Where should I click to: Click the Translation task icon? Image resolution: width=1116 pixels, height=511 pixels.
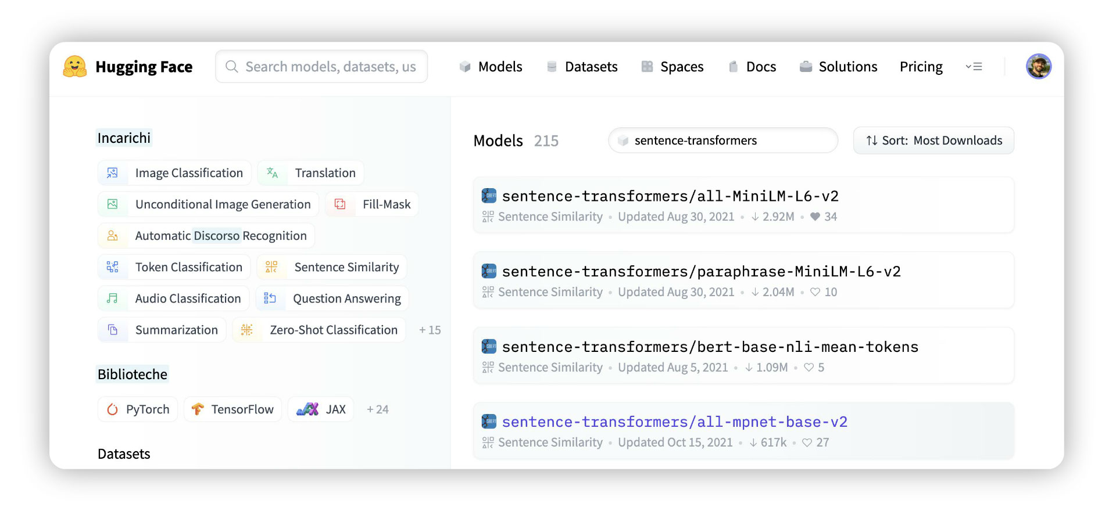click(x=272, y=173)
